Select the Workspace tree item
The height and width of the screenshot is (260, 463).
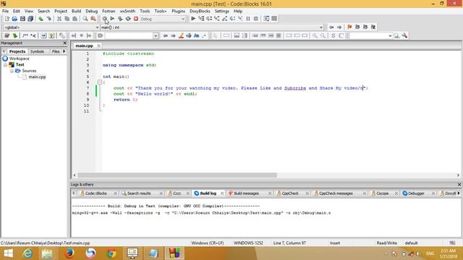pos(20,58)
